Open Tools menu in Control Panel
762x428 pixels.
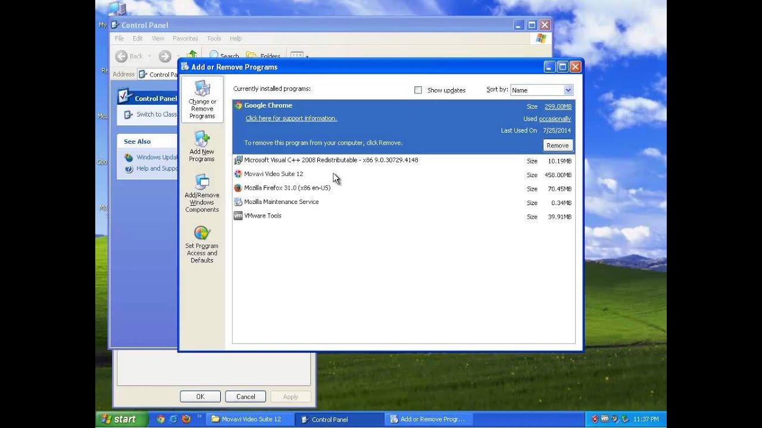pyautogui.click(x=214, y=39)
